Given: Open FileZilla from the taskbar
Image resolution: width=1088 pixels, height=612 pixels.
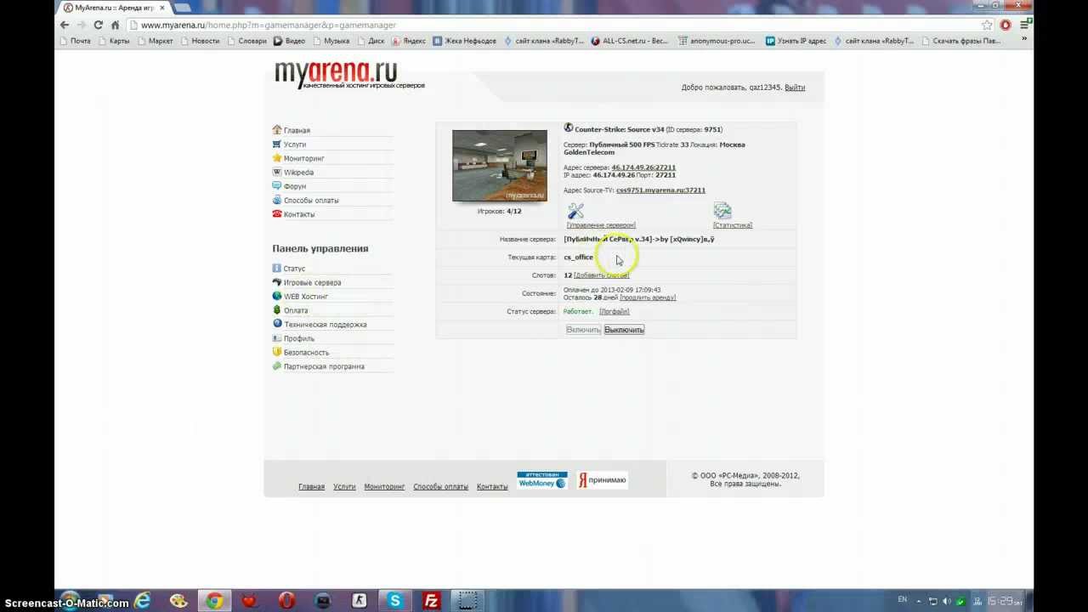Looking at the screenshot, I should [x=431, y=601].
